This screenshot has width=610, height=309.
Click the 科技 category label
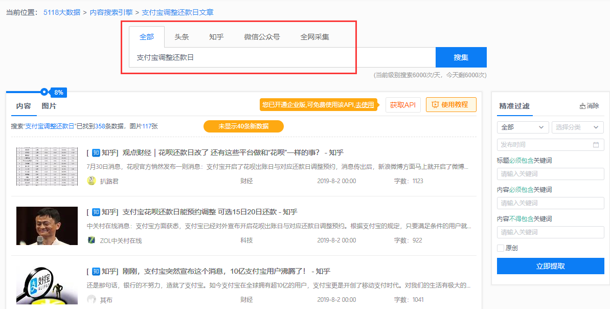[246, 240]
